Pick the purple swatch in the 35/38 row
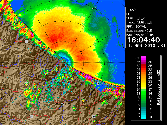 pyautogui.click(x=144, y=62)
